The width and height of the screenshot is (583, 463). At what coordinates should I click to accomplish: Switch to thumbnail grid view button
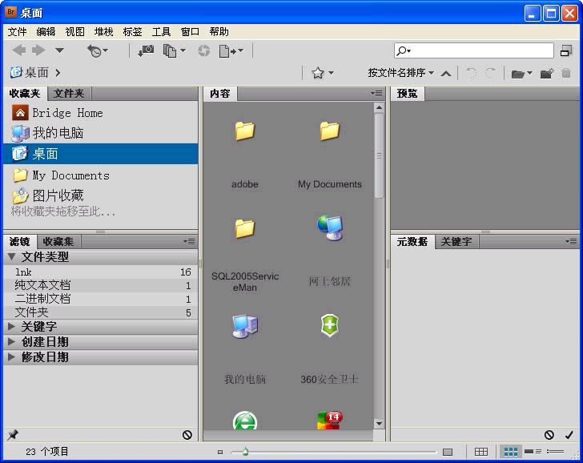tap(509, 452)
